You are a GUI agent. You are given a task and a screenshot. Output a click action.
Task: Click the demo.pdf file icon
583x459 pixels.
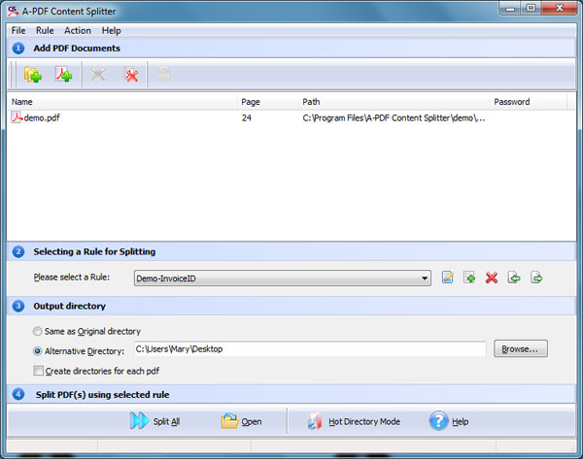click(x=17, y=117)
